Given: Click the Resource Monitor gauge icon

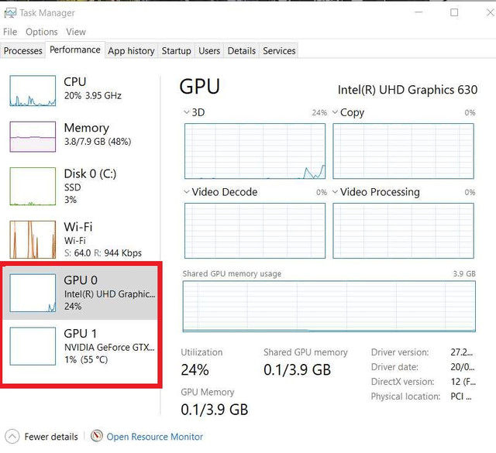Looking at the screenshot, I should pyautogui.click(x=97, y=436).
